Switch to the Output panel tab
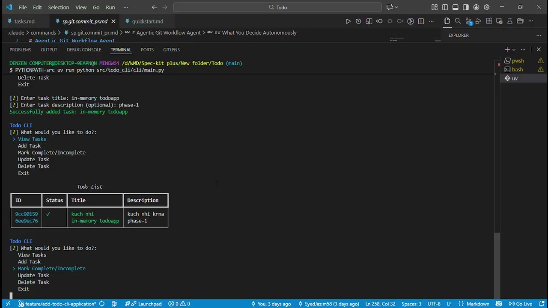 point(49,50)
